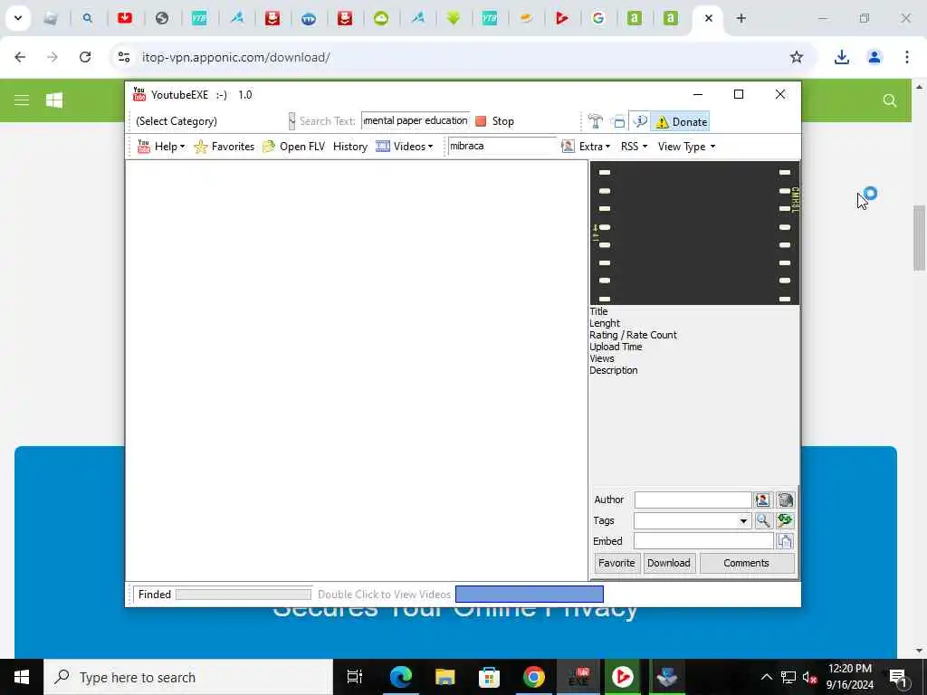Click the author profile icon next to Author field

coord(762,500)
